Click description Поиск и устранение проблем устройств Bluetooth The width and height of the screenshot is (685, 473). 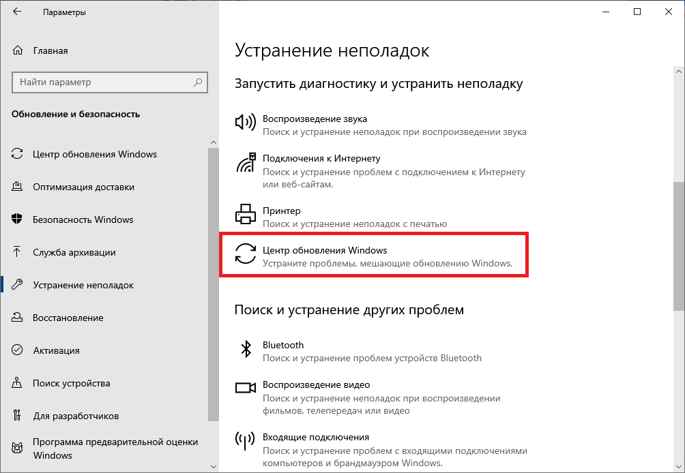(373, 358)
